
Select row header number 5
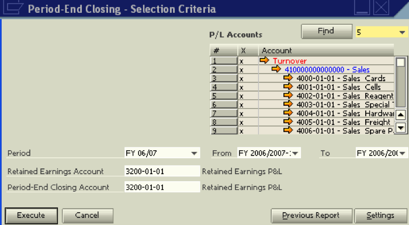pyautogui.click(x=224, y=96)
